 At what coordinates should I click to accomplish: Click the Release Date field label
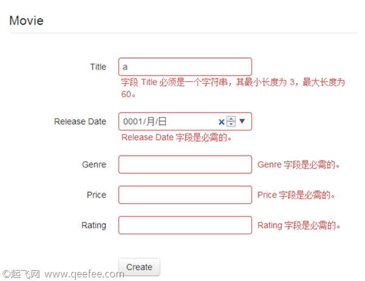(80, 121)
